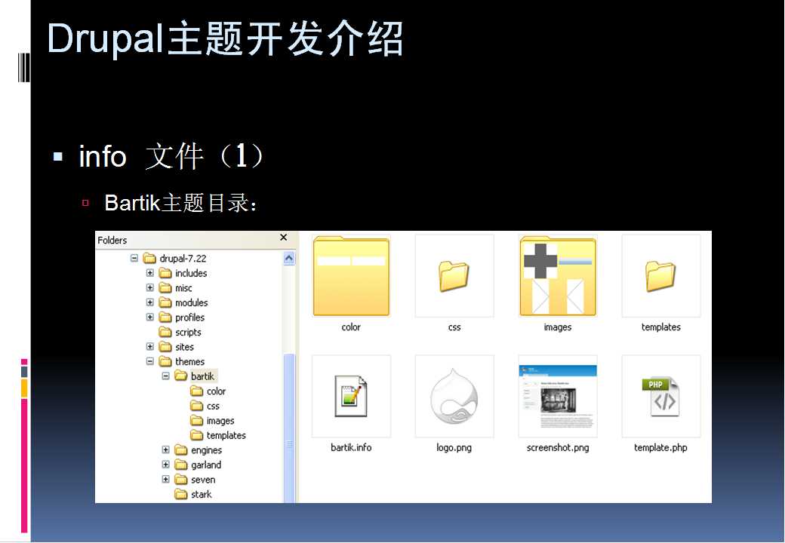785x543 pixels.
Task: Click the sites folder icon in tree
Action: [x=165, y=347]
